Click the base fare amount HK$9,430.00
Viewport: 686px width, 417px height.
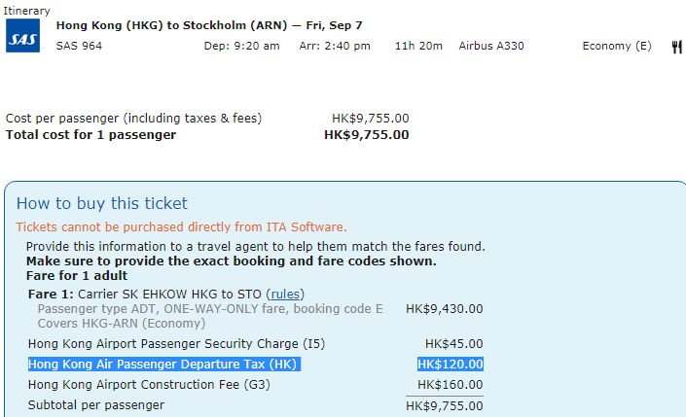tap(444, 309)
